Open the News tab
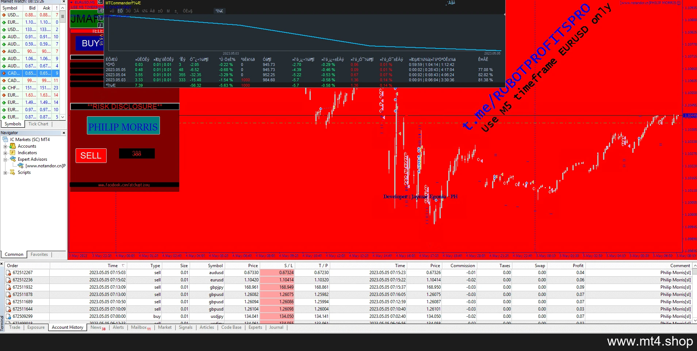 98,327
